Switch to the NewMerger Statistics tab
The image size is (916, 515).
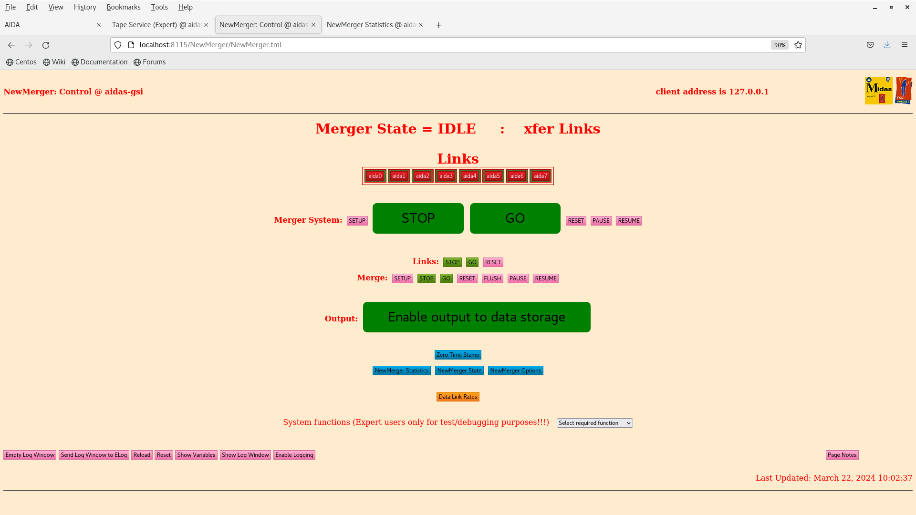coord(371,25)
